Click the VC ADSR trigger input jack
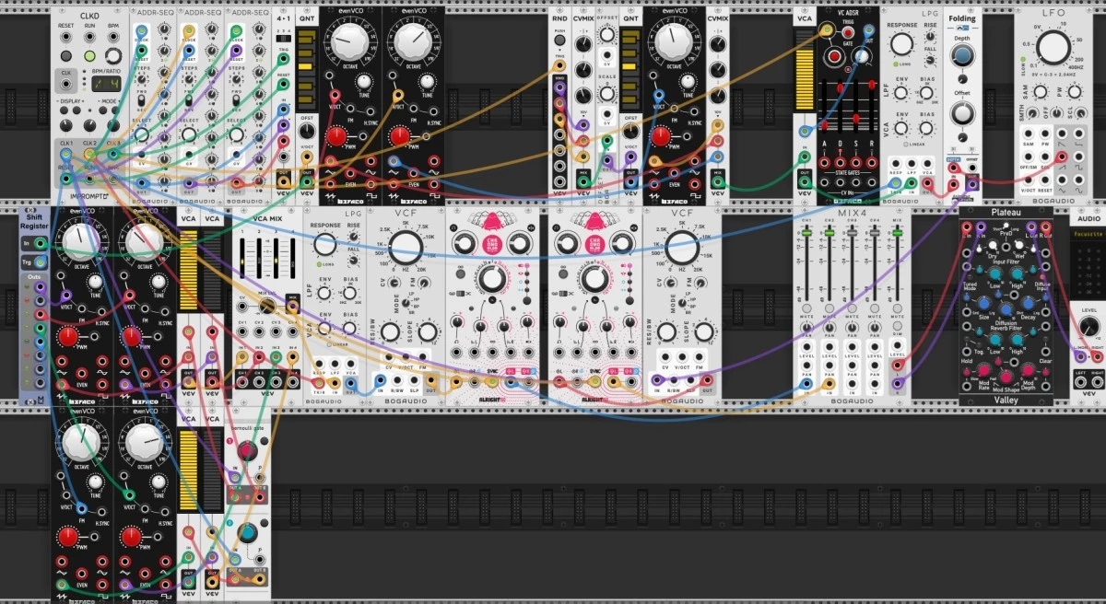1106x604 pixels. [827, 29]
